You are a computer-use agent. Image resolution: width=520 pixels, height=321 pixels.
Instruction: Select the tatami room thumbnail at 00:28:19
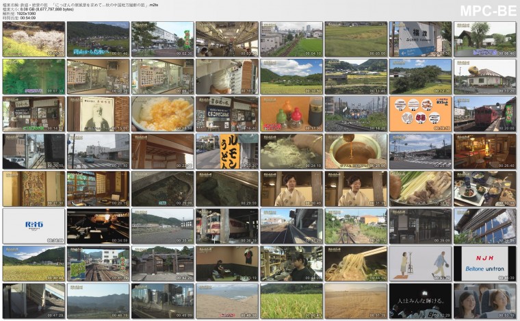98,189
